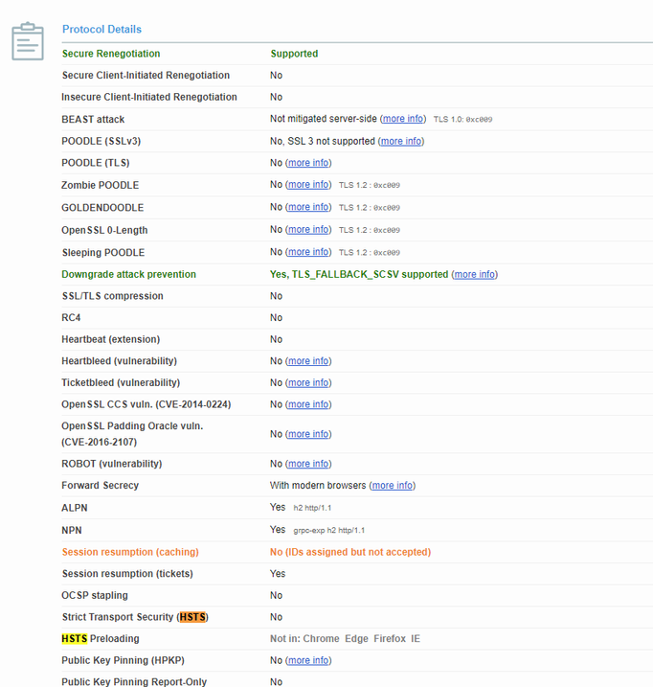Open more info for OpenSSL CCS vuln
The width and height of the screenshot is (653, 687).
pos(308,404)
